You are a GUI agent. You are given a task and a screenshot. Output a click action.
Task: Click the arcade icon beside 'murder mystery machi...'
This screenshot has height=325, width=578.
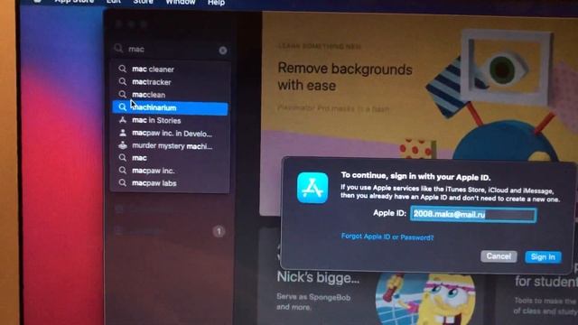[123, 145]
